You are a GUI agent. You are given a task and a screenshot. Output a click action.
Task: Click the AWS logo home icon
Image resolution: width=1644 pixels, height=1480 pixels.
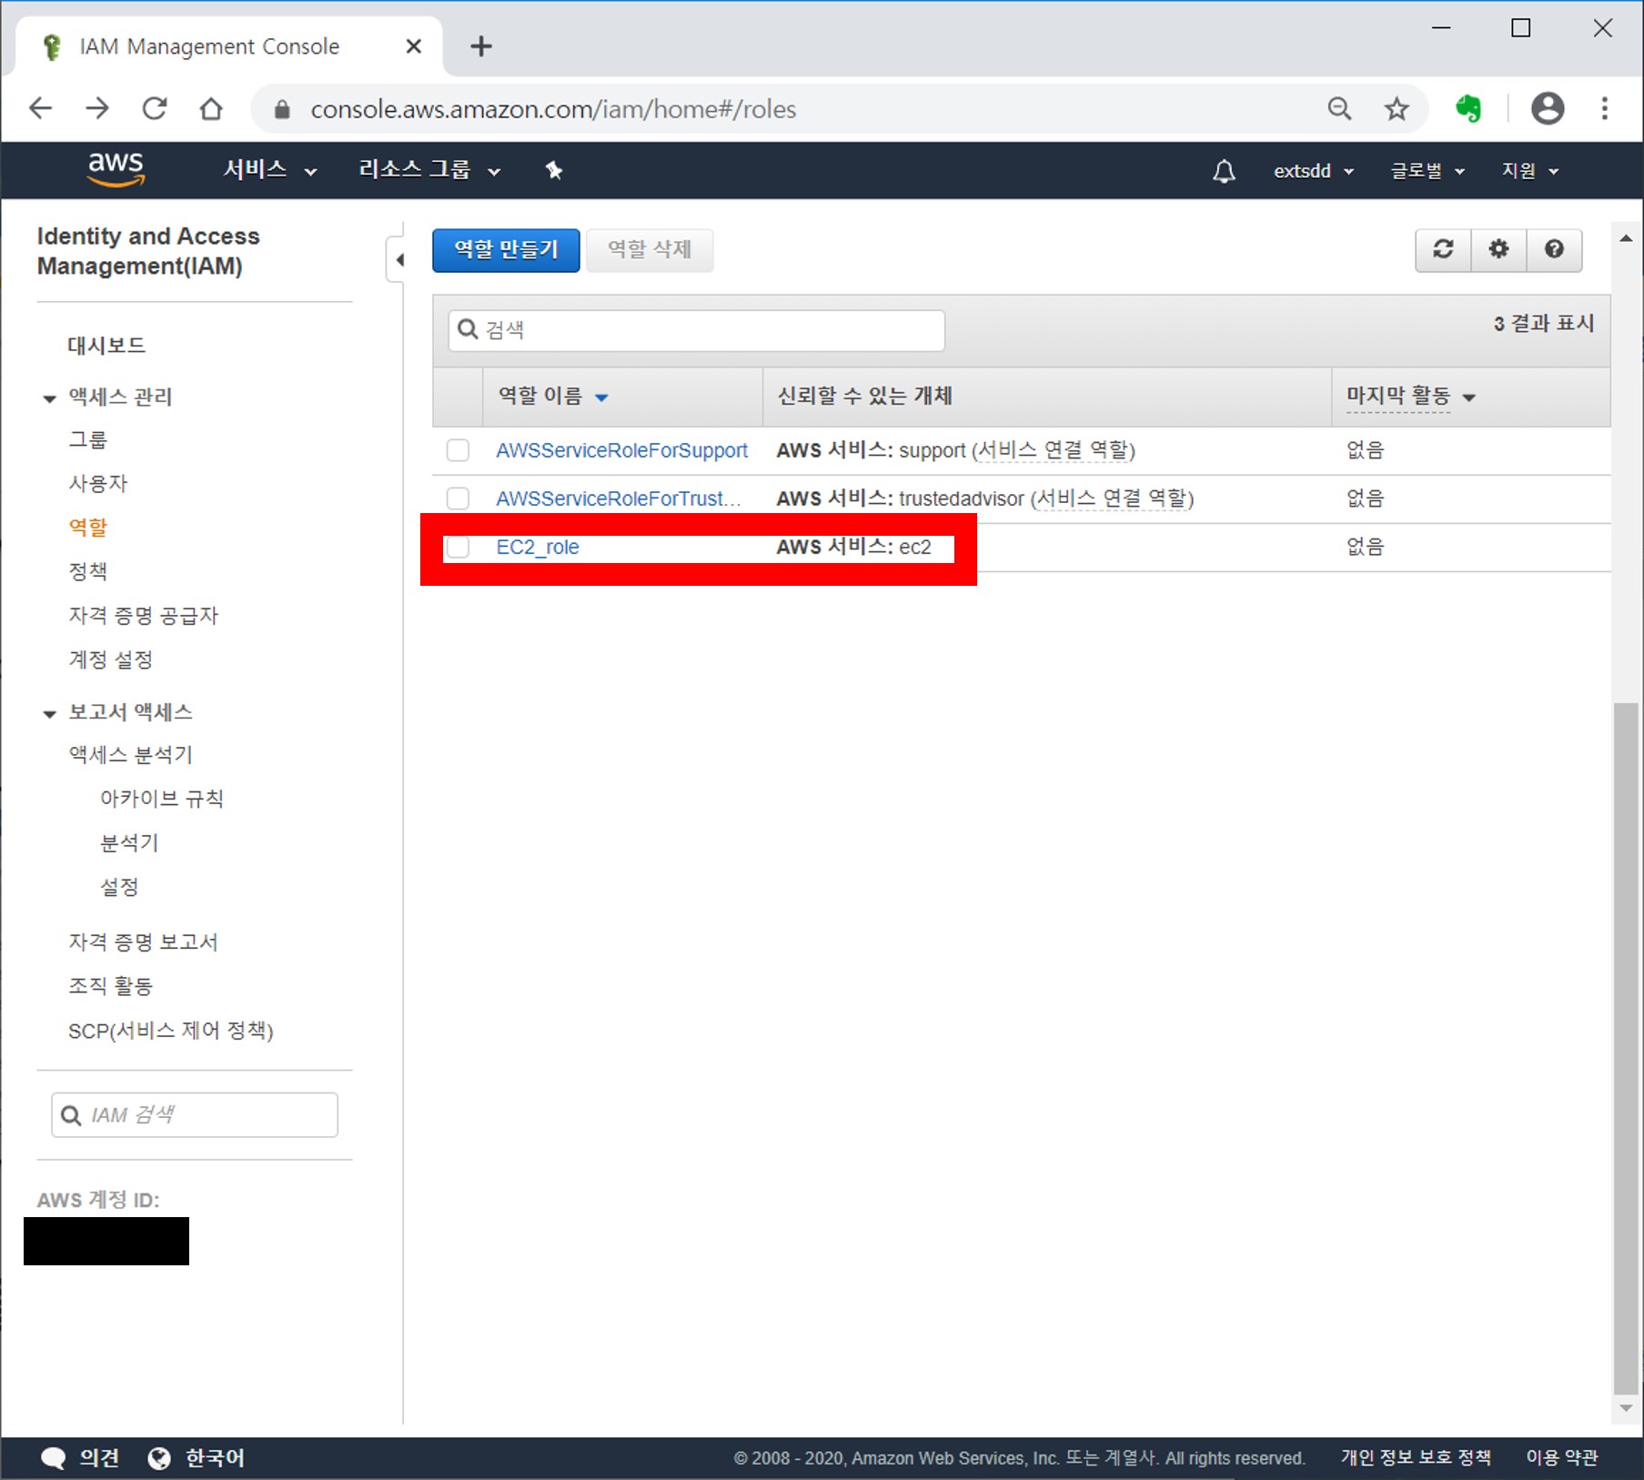[116, 169]
